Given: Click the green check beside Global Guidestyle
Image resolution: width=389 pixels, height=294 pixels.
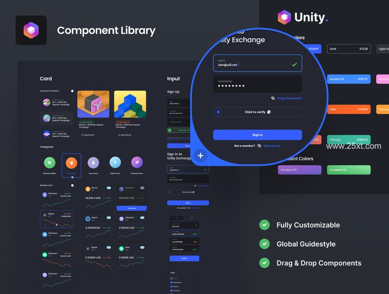Looking at the screenshot, I should (x=265, y=244).
